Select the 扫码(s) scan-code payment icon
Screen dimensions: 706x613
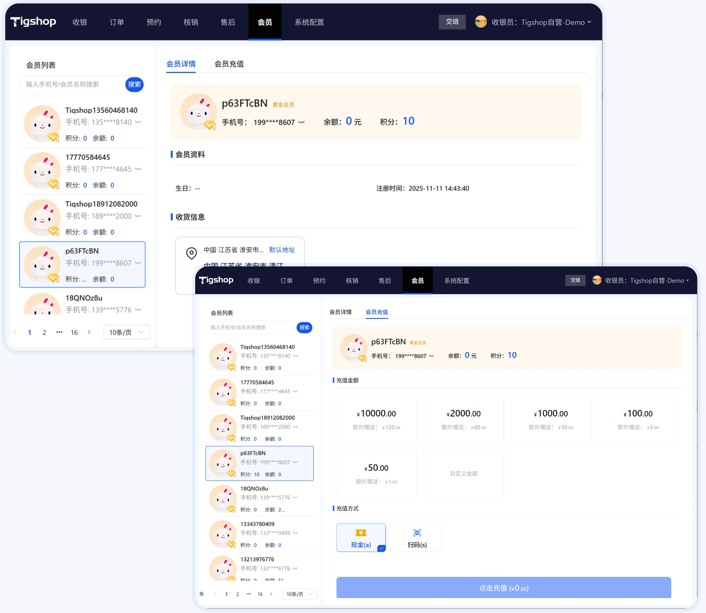pos(417,533)
